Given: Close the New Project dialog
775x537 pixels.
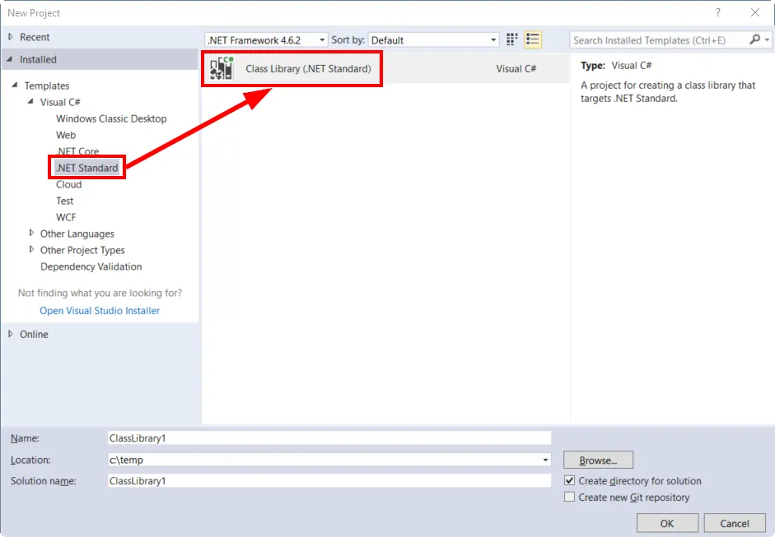Looking at the screenshot, I should pyautogui.click(x=755, y=13).
